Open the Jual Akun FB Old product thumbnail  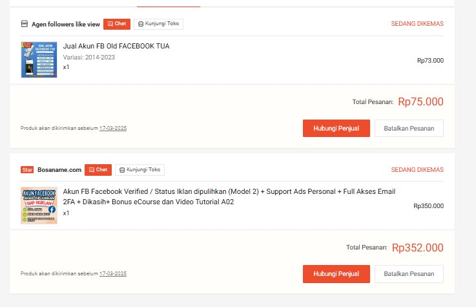(x=39, y=59)
